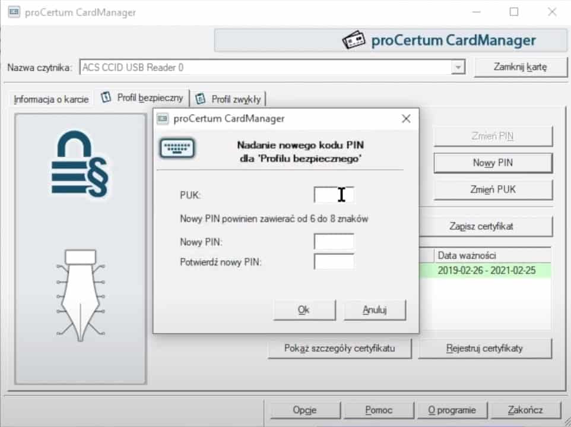This screenshot has height=427, width=571.
Task: Click the dialog title bar app icon
Action: click(x=163, y=119)
